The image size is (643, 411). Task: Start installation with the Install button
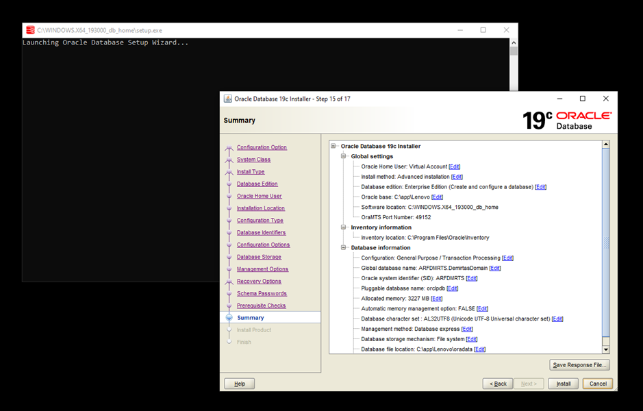click(563, 384)
